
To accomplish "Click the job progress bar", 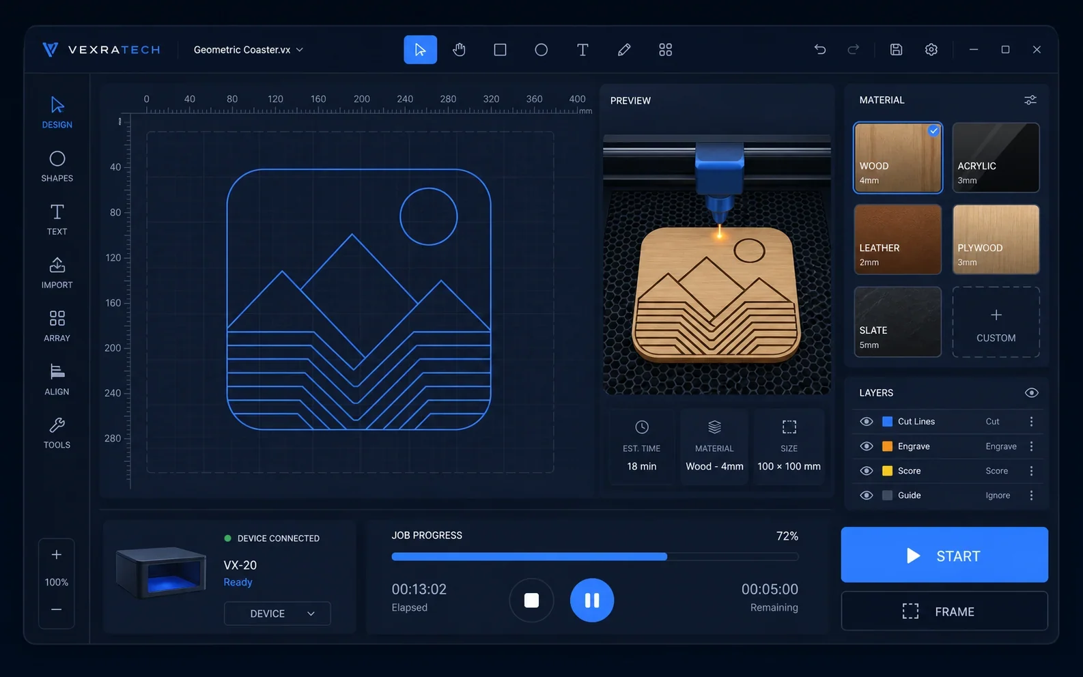I will click(595, 557).
